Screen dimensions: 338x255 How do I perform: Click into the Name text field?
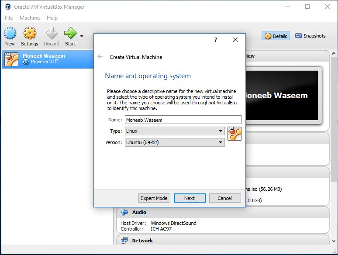pos(183,120)
